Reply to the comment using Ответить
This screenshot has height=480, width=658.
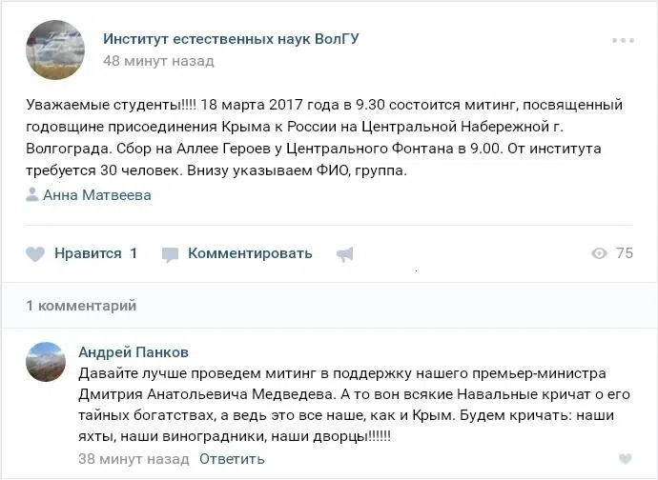232,459
